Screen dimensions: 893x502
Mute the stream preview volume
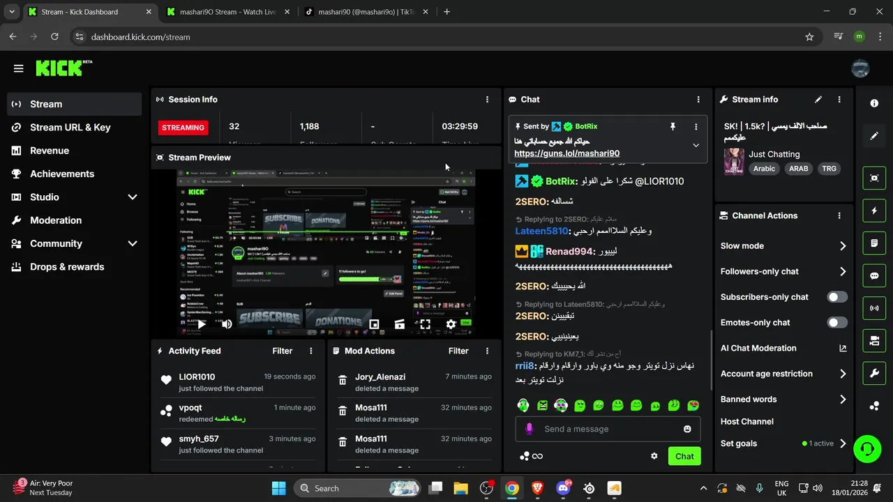click(227, 324)
